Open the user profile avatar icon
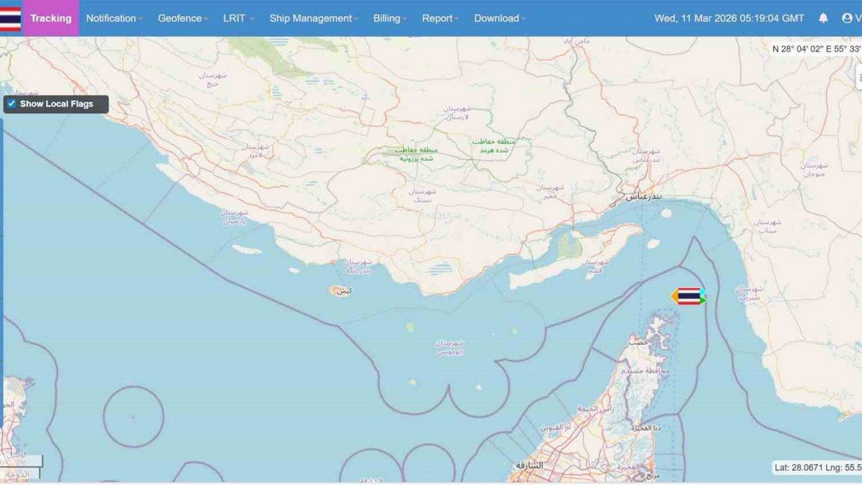Viewport: 862px width, 485px height. coord(847,18)
